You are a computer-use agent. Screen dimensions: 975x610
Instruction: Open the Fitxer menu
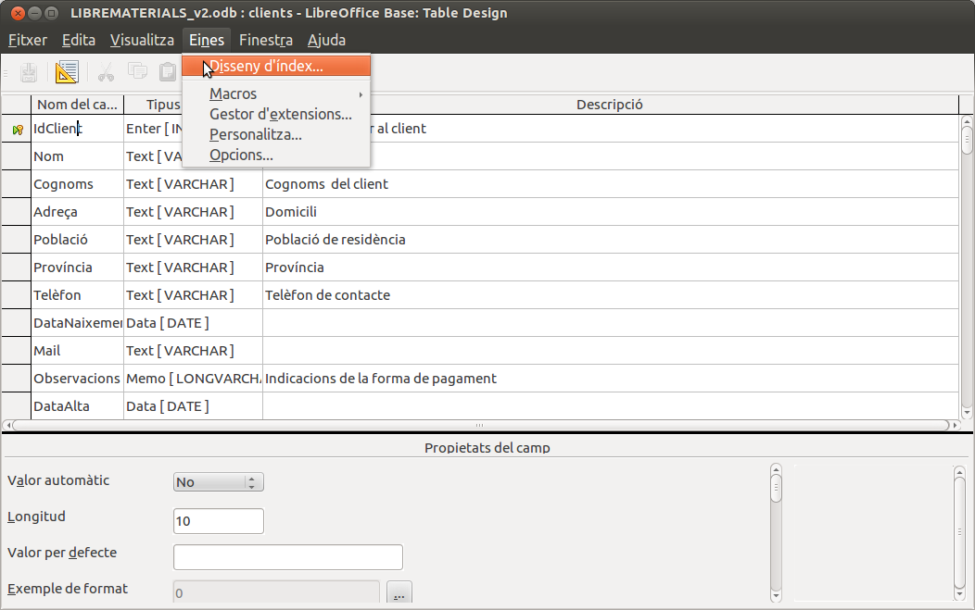(x=28, y=40)
